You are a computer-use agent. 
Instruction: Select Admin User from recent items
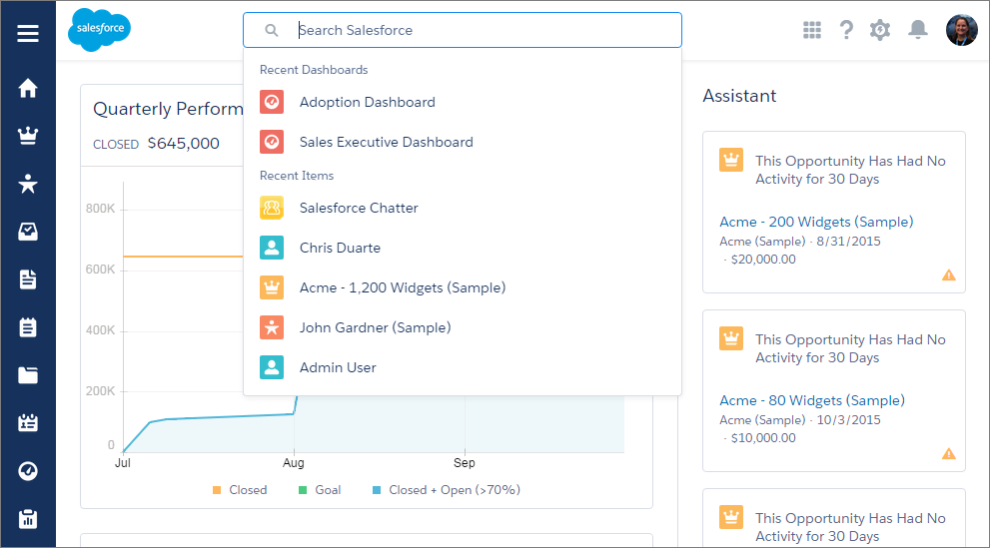[463, 367]
